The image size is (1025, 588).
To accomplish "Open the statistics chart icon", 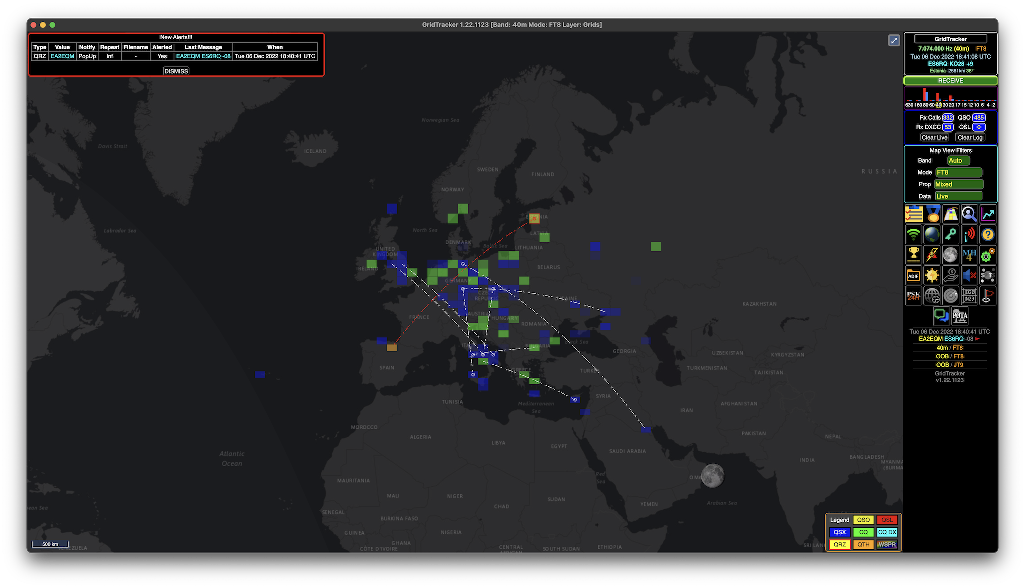I will point(988,214).
